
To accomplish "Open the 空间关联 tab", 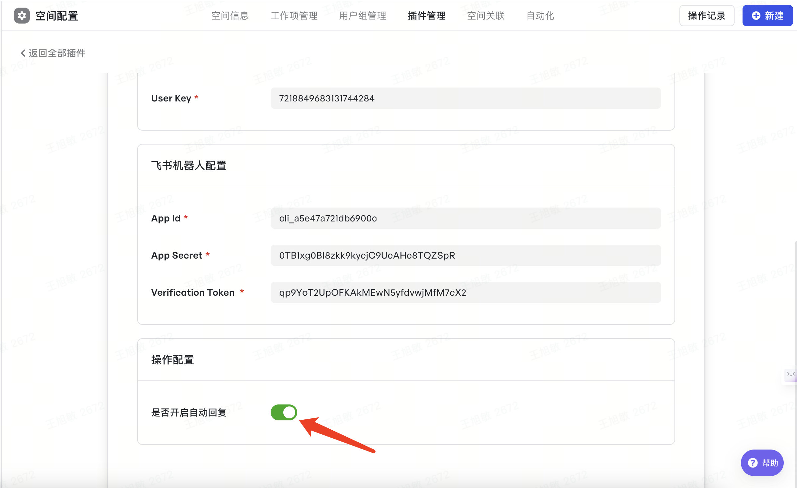I will coord(486,16).
